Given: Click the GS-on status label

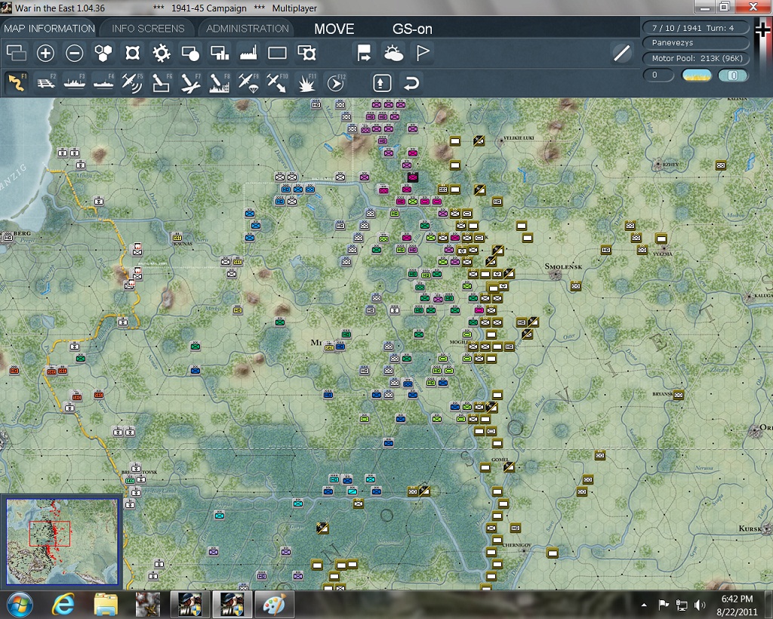Looking at the screenshot, I should 412,29.
